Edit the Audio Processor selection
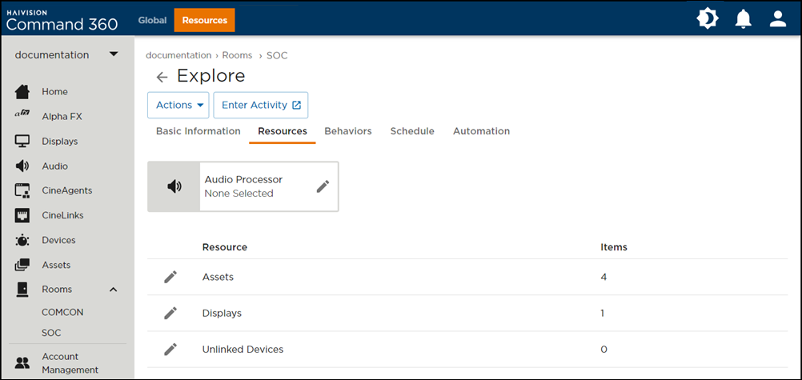802x380 pixels. click(x=323, y=186)
